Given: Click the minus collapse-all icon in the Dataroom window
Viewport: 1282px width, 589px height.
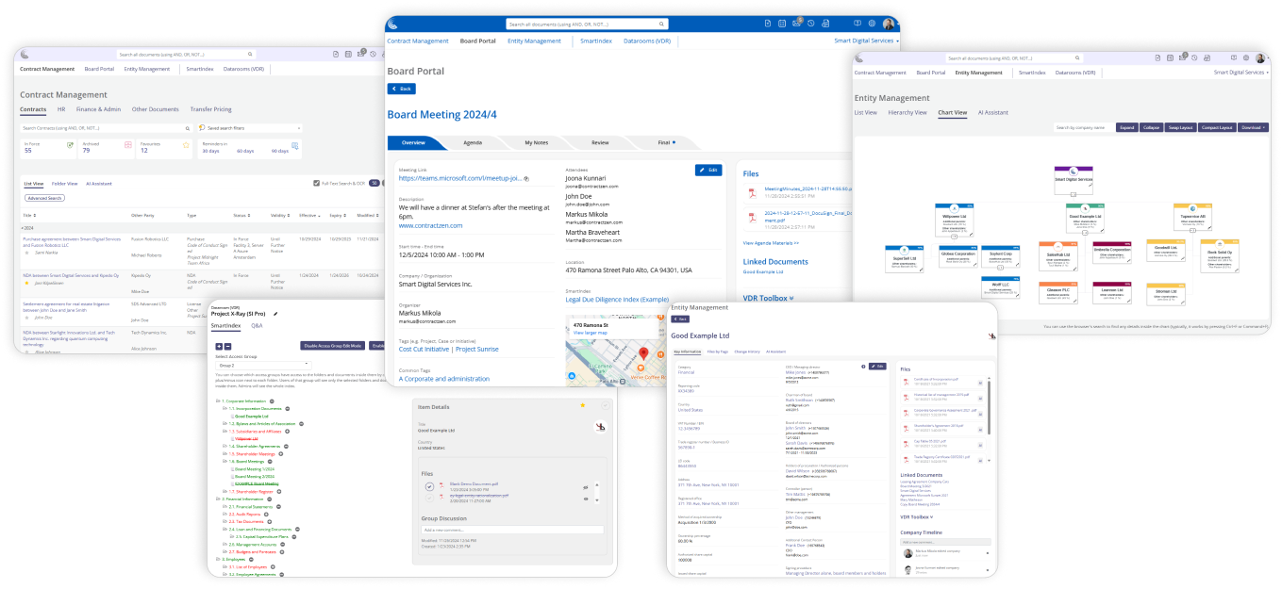Looking at the screenshot, I should [x=228, y=346].
